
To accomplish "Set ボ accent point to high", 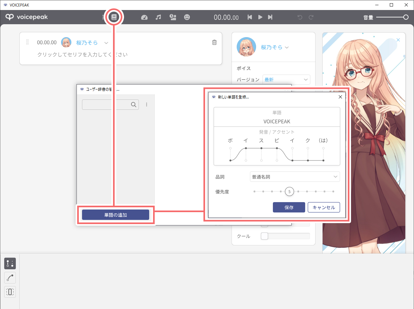I will (230, 148).
